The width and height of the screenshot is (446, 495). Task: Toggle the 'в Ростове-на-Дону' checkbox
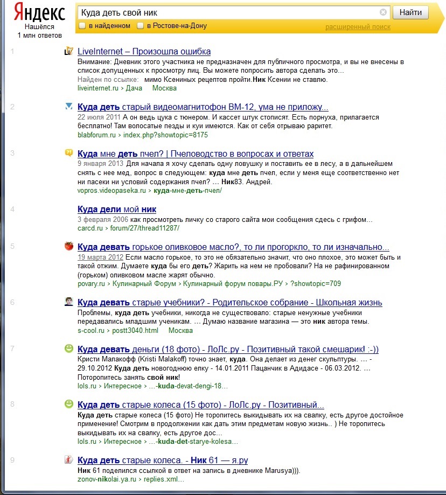tap(141, 26)
